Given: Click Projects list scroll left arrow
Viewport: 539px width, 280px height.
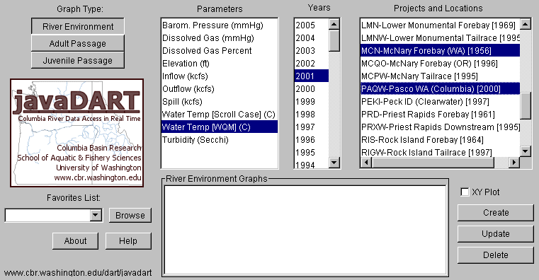Looking at the screenshot, I should pos(366,163).
